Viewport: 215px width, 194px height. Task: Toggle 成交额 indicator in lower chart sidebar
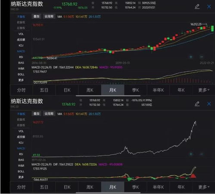pyautogui.click(x=21, y=137)
